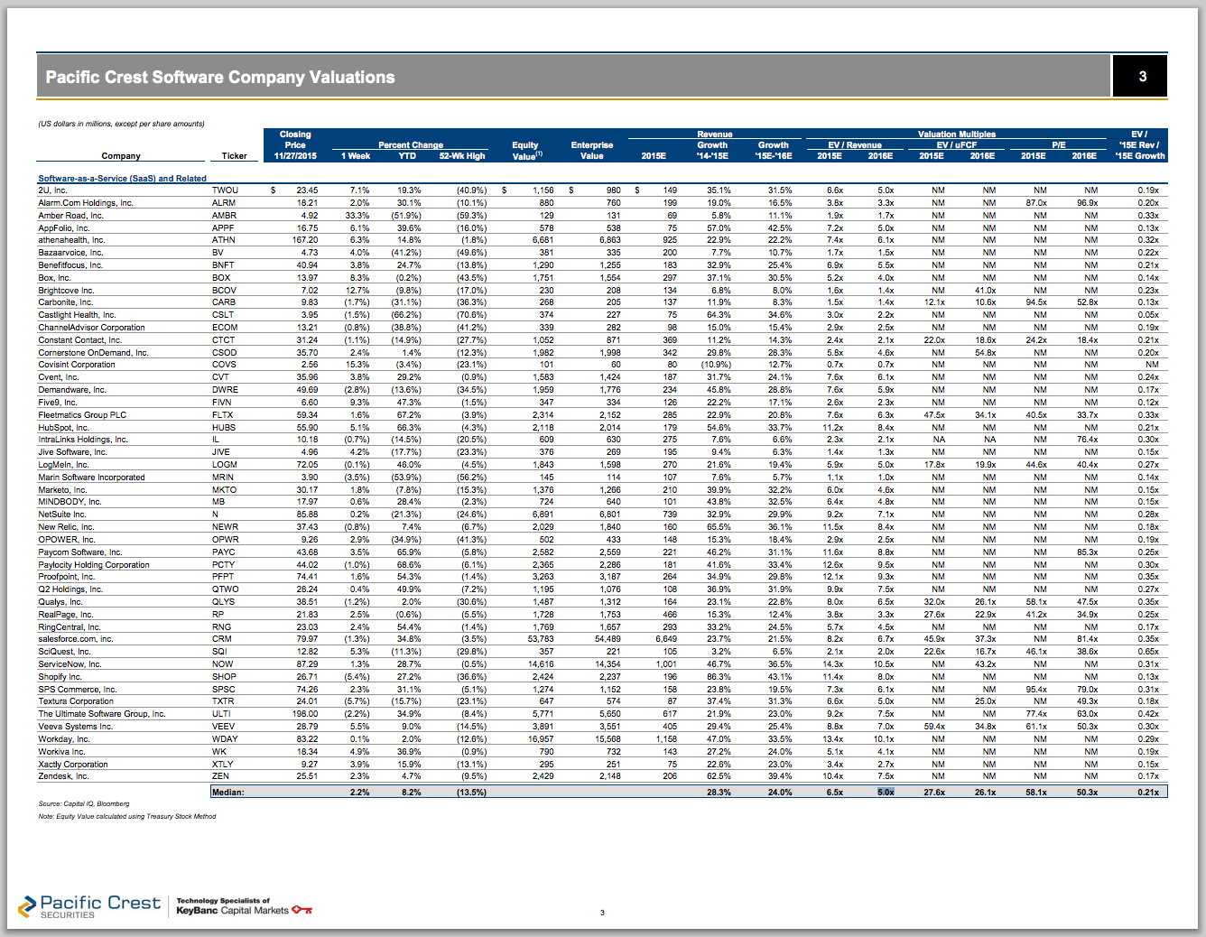Viewport: 1206px width, 937px height.
Task: Click the 'The Ultimate Software Group, Inc.' row label
Action: coord(102,714)
